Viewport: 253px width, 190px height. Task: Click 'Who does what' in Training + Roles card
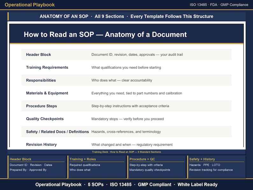pos(80,170)
